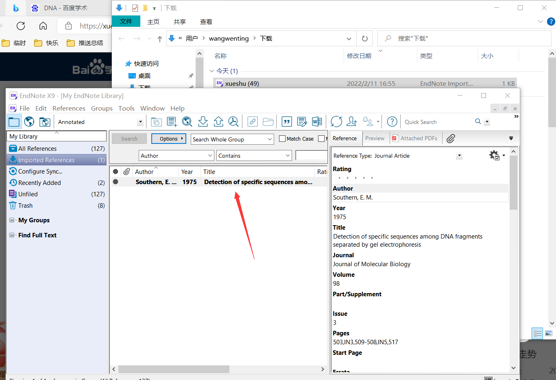Viewport: 556px width, 380px height.
Task: Click New Reference toolbar icon
Action: point(172,122)
